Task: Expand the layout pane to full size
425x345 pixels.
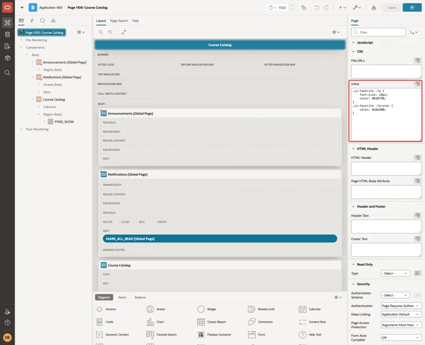Action: click(x=124, y=32)
